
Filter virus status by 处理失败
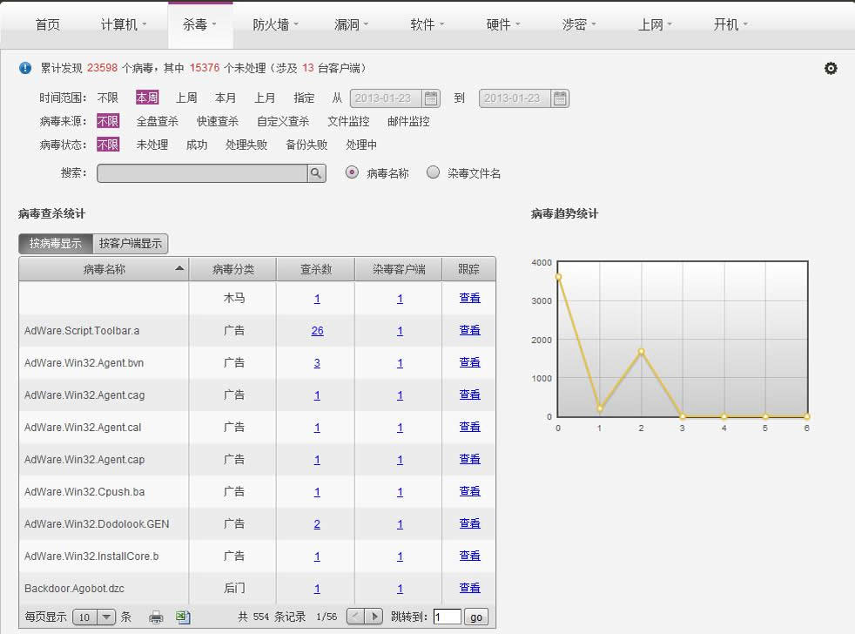click(x=246, y=145)
